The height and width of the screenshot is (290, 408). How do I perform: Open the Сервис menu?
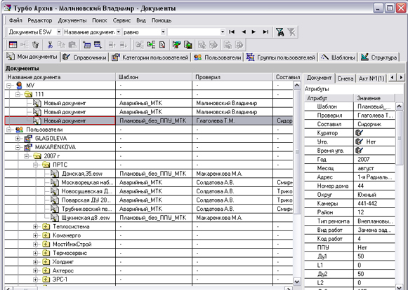pos(121,20)
